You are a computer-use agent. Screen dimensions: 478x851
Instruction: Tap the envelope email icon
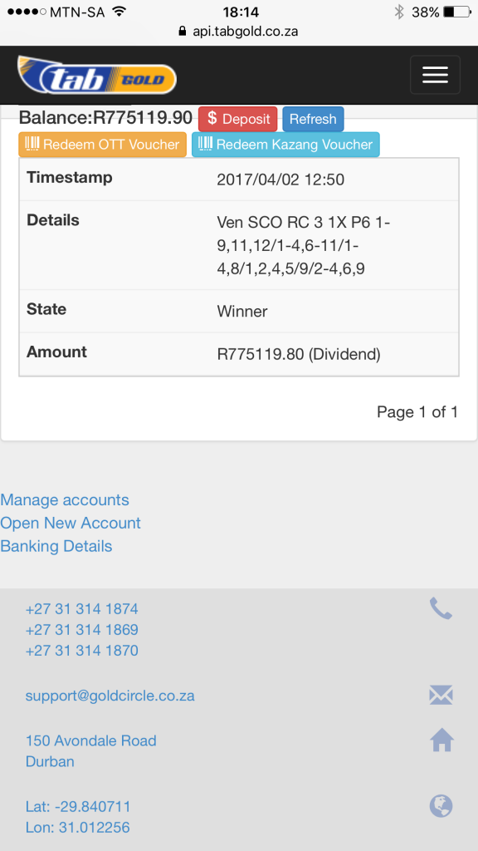441,696
